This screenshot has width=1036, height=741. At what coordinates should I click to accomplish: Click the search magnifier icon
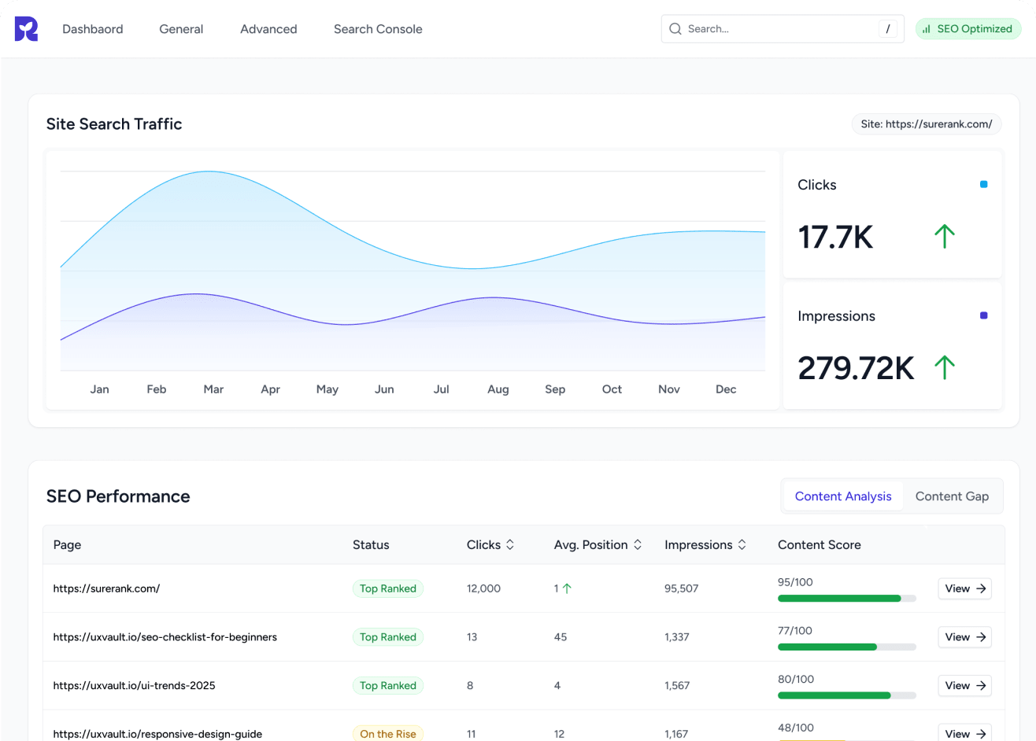coord(675,28)
